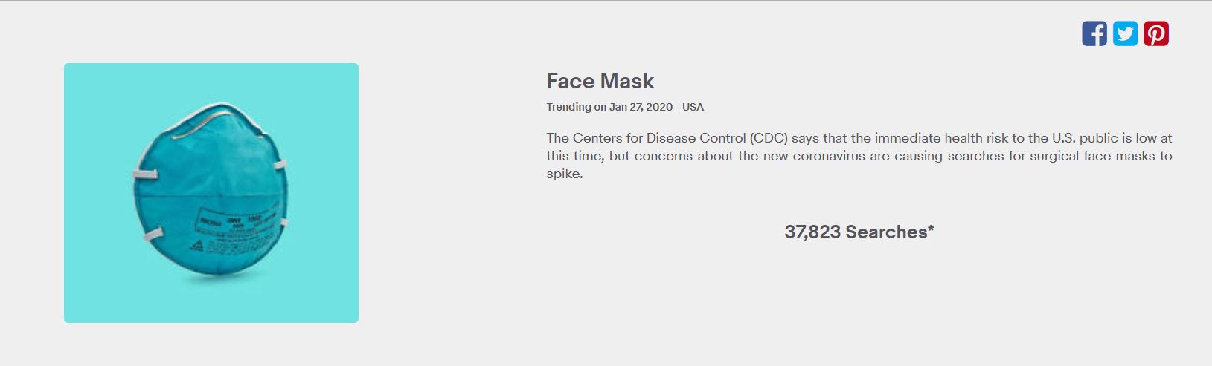Click the "Jan 27, 2020" date
The height and width of the screenshot is (366, 1212).
click(x=640, y=107)
